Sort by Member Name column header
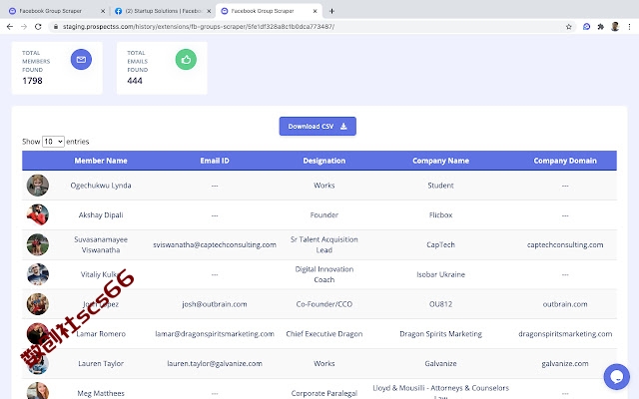 click(x=101, y=161)
